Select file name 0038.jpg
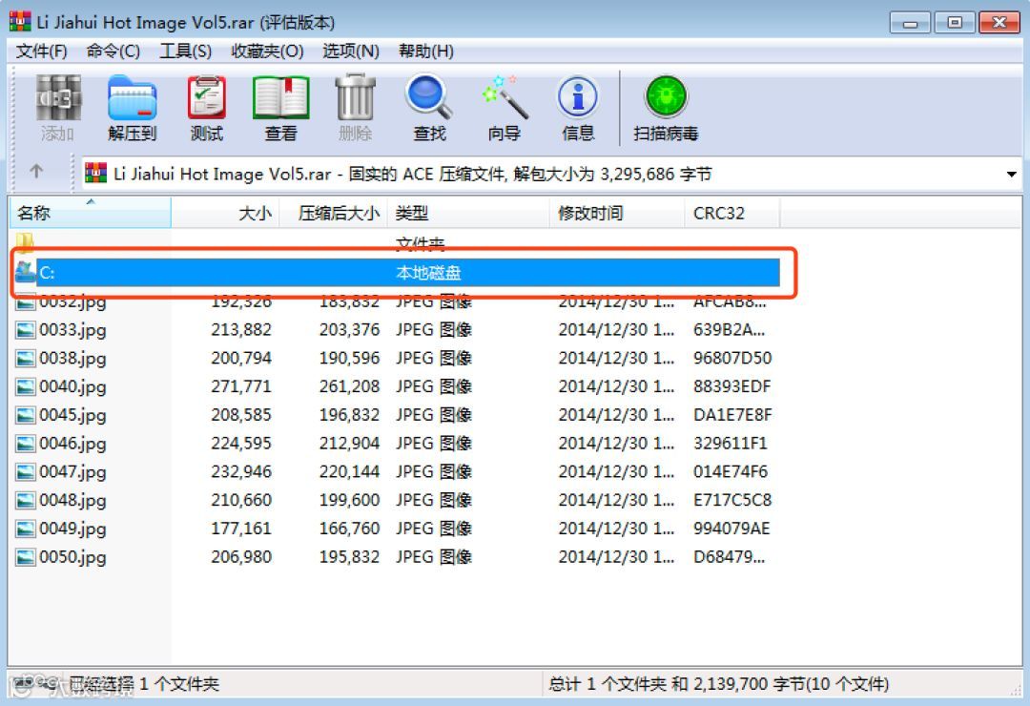1030x706 pixels. (72, 359)
